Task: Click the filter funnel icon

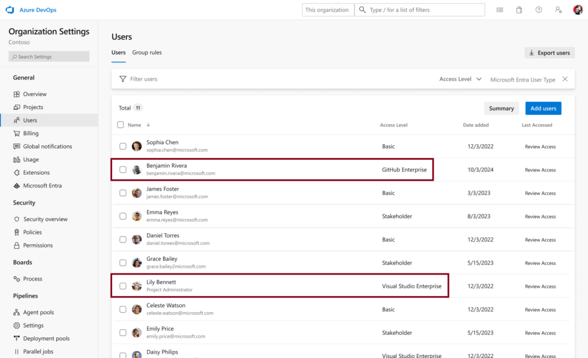Action: pos(122,79)
